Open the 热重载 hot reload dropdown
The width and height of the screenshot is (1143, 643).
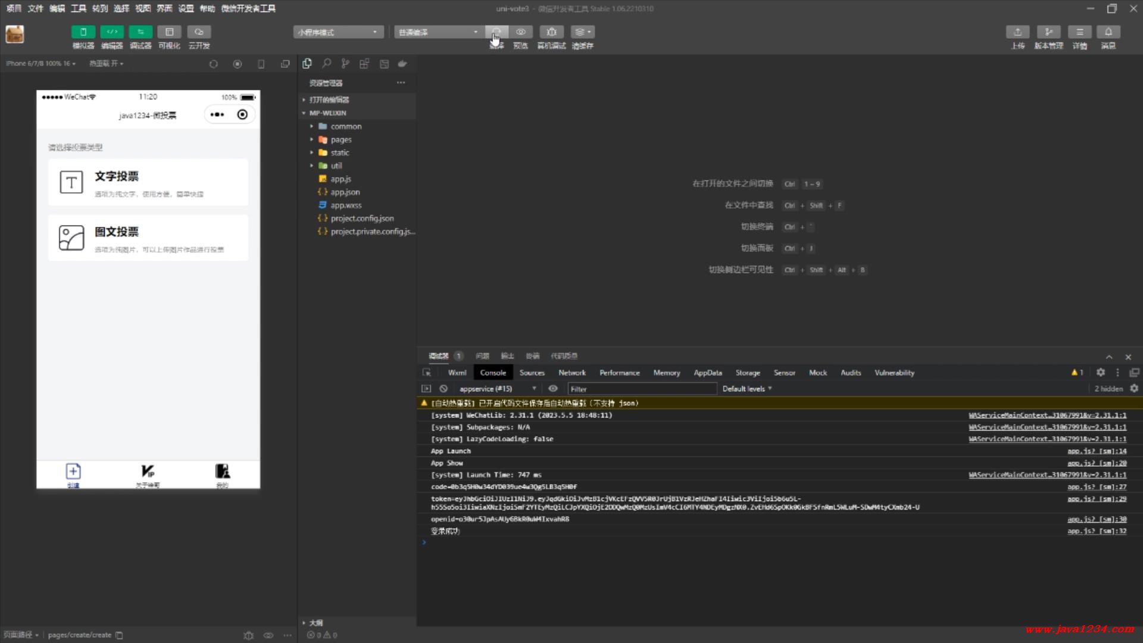point(107,63)
